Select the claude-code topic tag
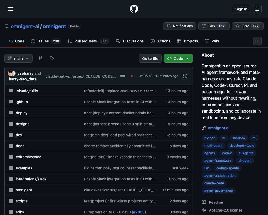Viewport: 268px width, 215px height. [x=214, y=183]
